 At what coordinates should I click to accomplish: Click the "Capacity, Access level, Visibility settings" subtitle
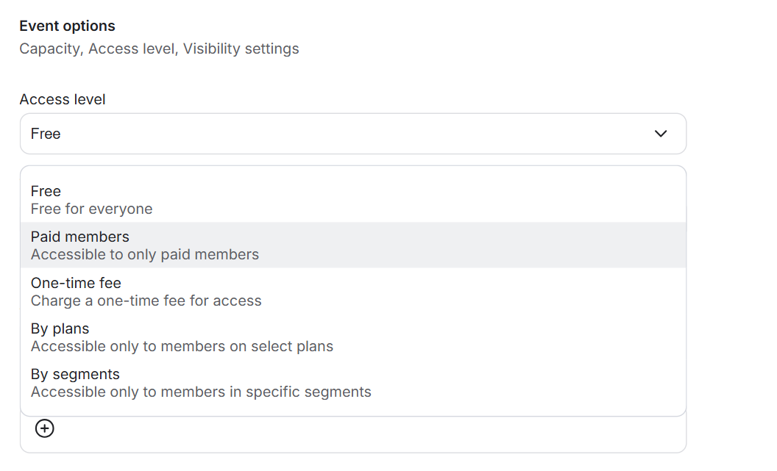pos(159,49)
